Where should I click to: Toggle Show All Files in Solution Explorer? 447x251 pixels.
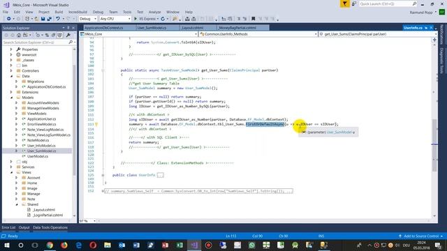click(x=60, y=36)
